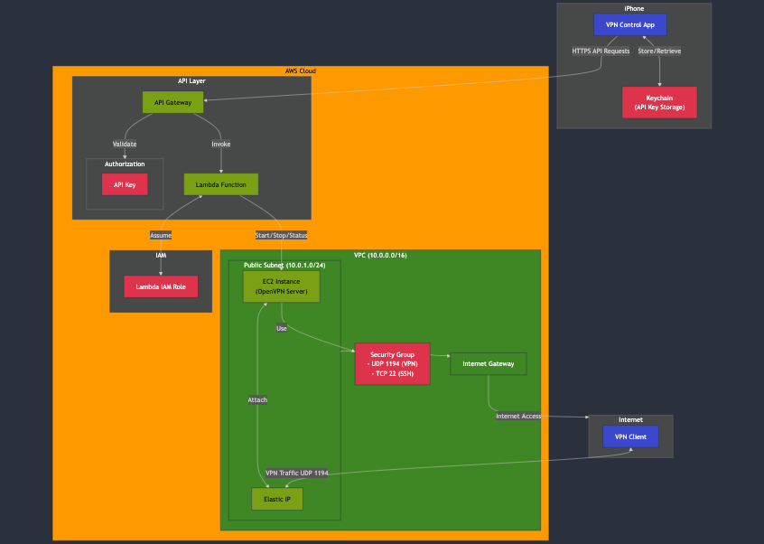Select the EC2 Instance (OpenVPN Server) node

(x=282, y=286)
